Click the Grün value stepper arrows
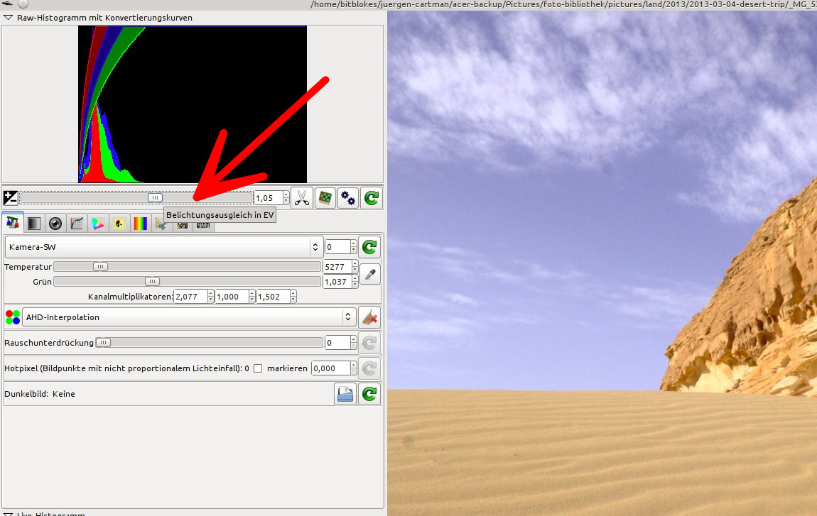Viewport: 817px width, 516px height. [x=355, y=282]
